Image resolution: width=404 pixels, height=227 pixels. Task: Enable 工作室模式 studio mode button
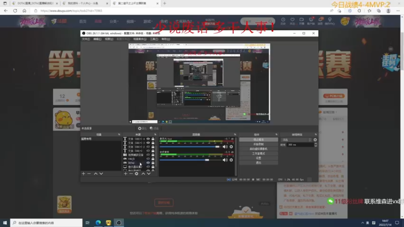click(259, 154)
